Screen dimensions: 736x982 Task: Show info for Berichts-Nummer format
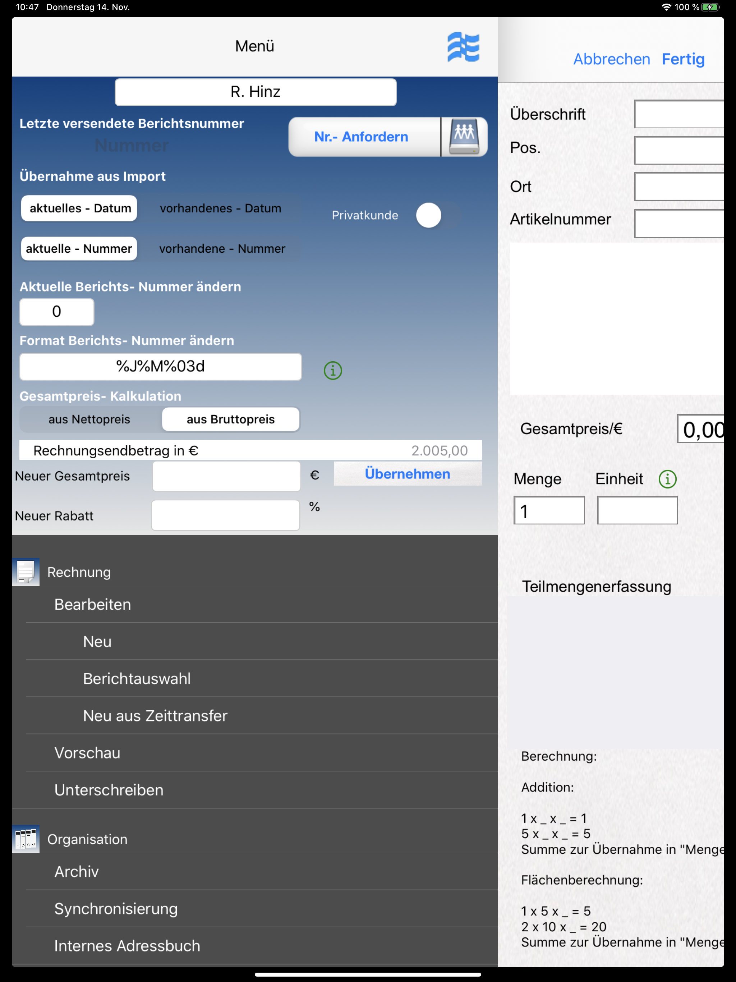point(332,370)
